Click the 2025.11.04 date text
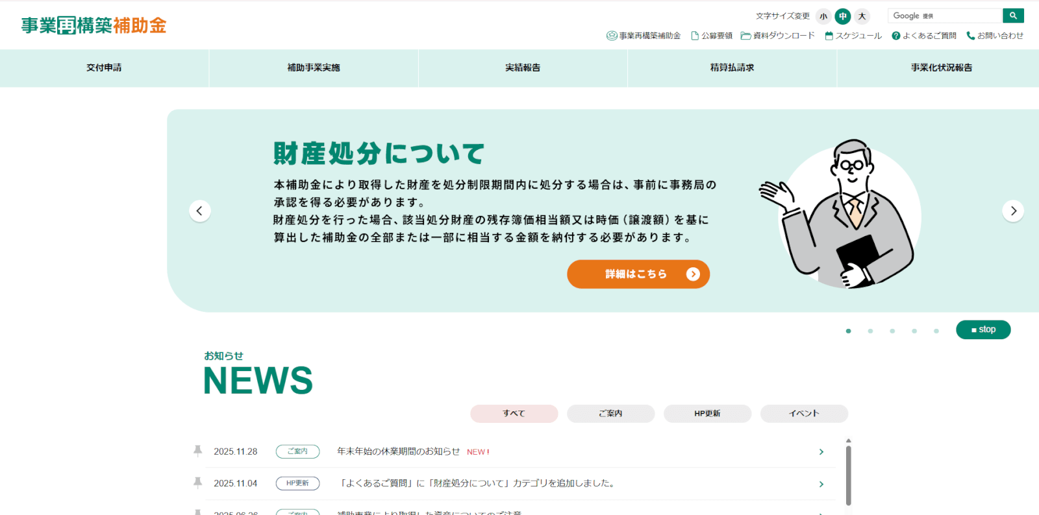The width and height of the screenshot is (1039, 515). [236, 483]
